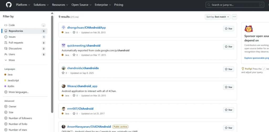Add Number of forks filter
The width and height of the screenshot is (269, 132).
tap(25, 124)
